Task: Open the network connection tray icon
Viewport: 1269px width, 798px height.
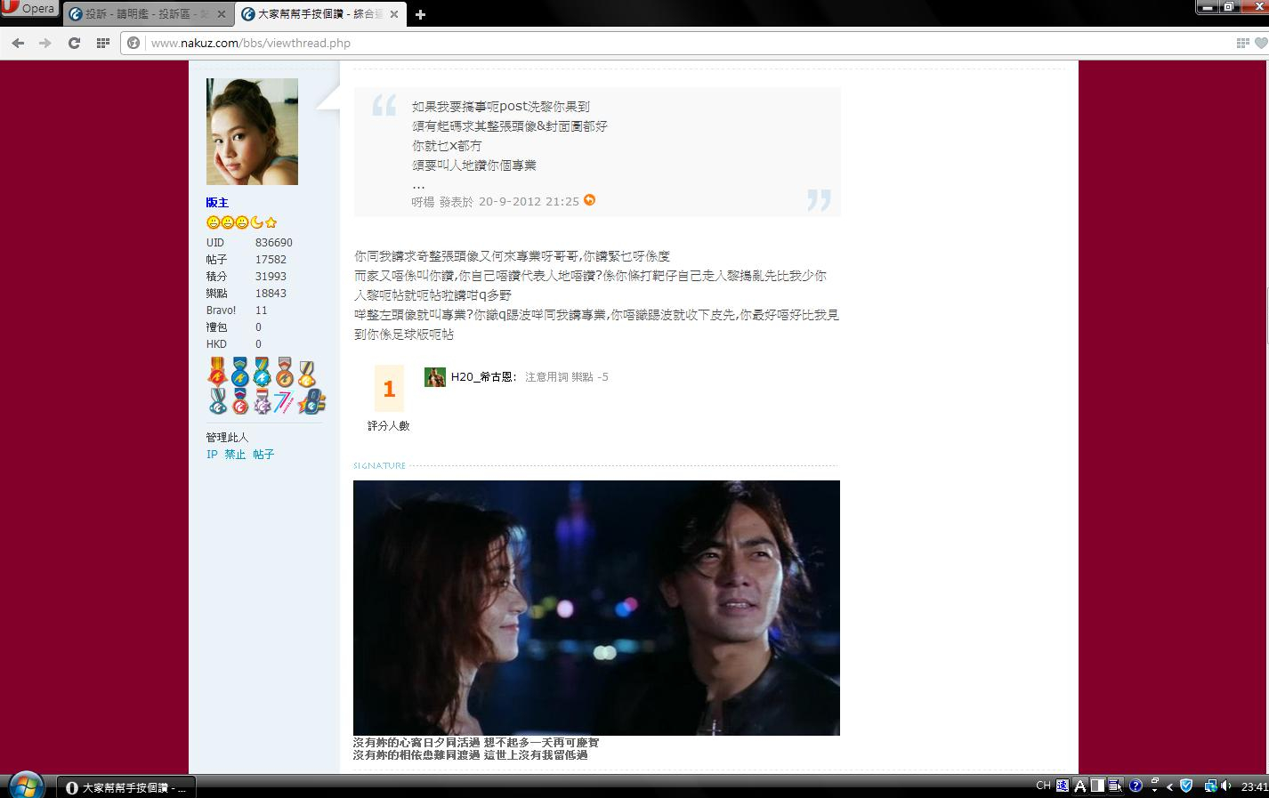Action: pyautogui.click(x=1209, y=786)
